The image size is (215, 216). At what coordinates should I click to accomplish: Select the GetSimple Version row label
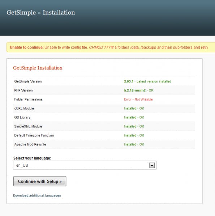28,81
